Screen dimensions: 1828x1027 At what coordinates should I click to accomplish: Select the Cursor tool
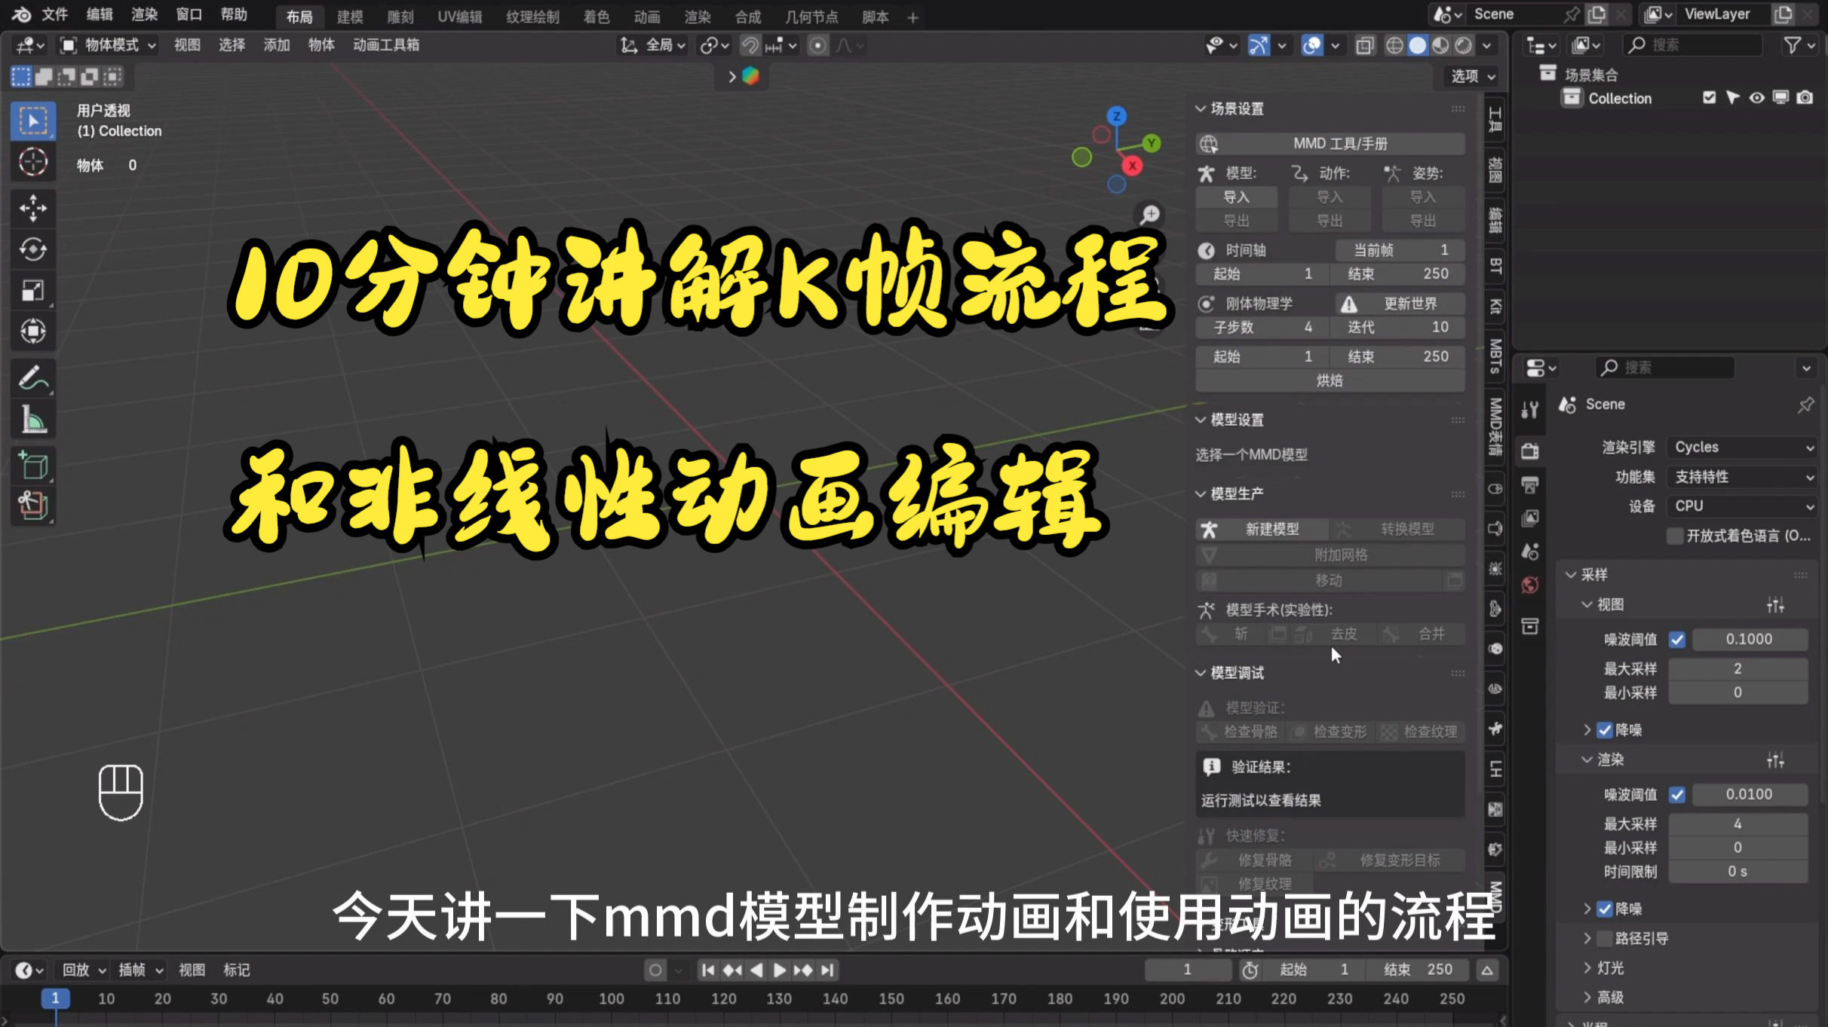(33, 161)
